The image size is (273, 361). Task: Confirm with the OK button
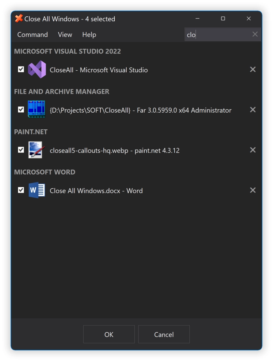[x=109, y=334]
